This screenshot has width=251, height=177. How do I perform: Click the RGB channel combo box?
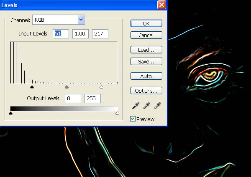tap(59, 20)
